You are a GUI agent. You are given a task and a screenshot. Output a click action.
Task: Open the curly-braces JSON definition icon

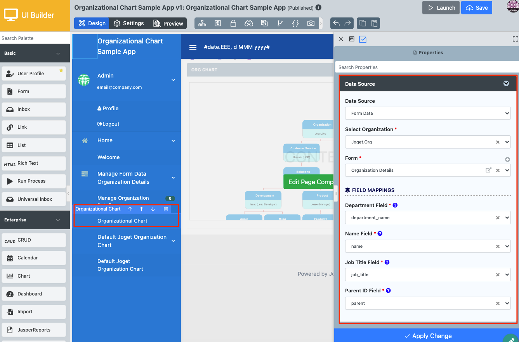pyautogui.click(x=295, y=23)
